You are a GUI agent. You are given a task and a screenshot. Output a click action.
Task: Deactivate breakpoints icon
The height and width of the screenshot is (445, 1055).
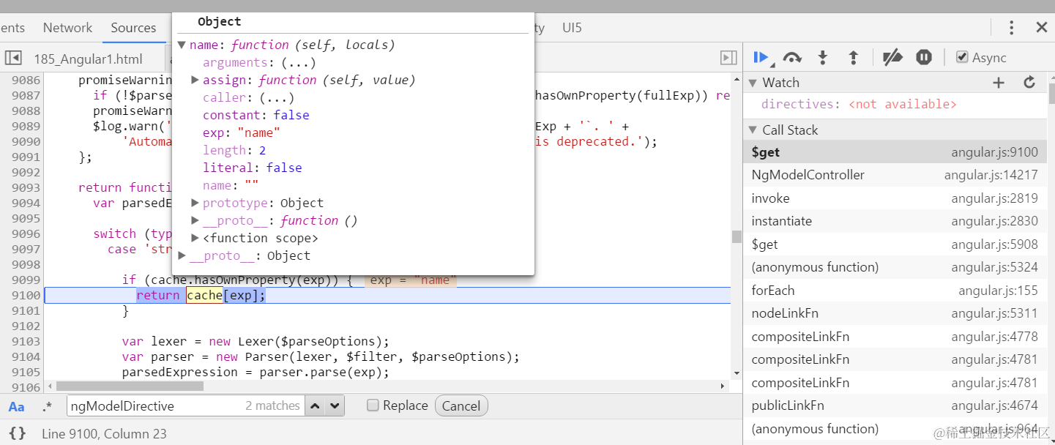(x=892, y=57)
